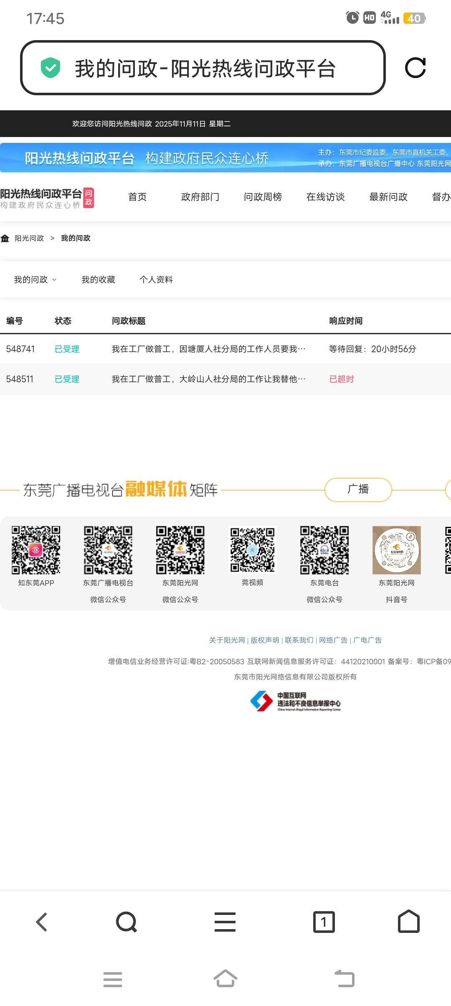This screenshot has width=451, height=1006.
Task: Go back using browser back arrow
Action: coord(42,922)
